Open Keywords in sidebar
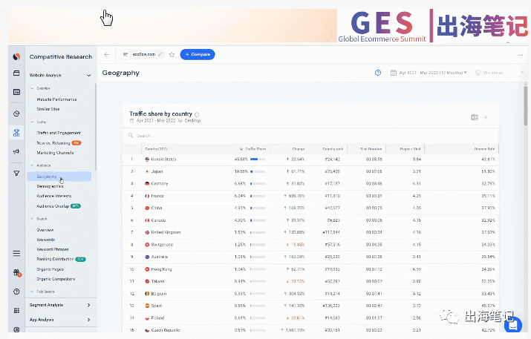The image size is (531, 339). [x=46, y=240]
